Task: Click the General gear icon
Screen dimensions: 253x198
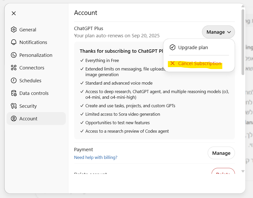Action: (x=14, y=30)
